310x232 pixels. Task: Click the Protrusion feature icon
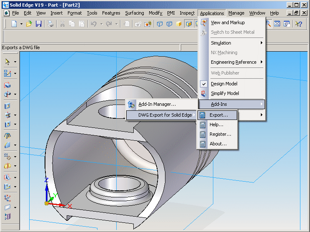[x=7, y=85]
